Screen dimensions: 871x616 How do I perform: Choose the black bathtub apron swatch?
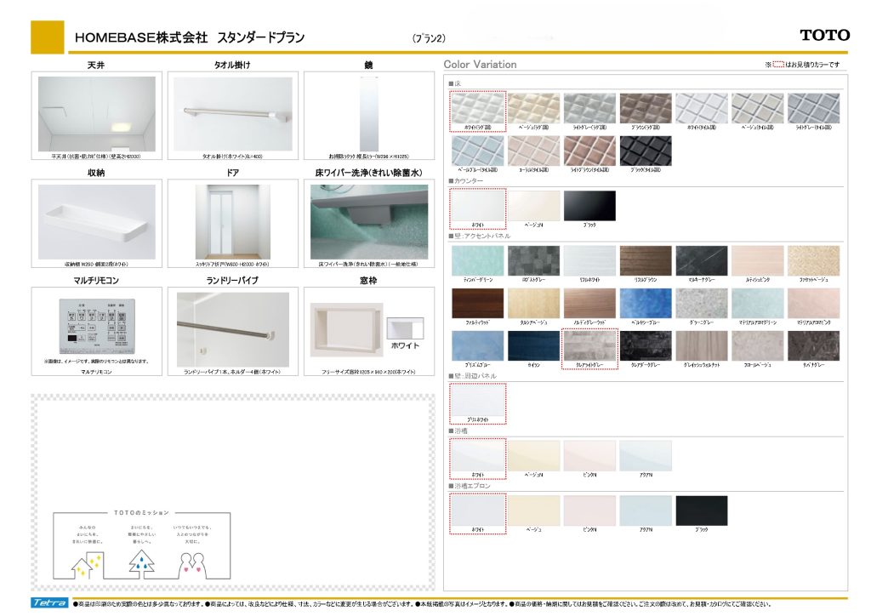702,510
